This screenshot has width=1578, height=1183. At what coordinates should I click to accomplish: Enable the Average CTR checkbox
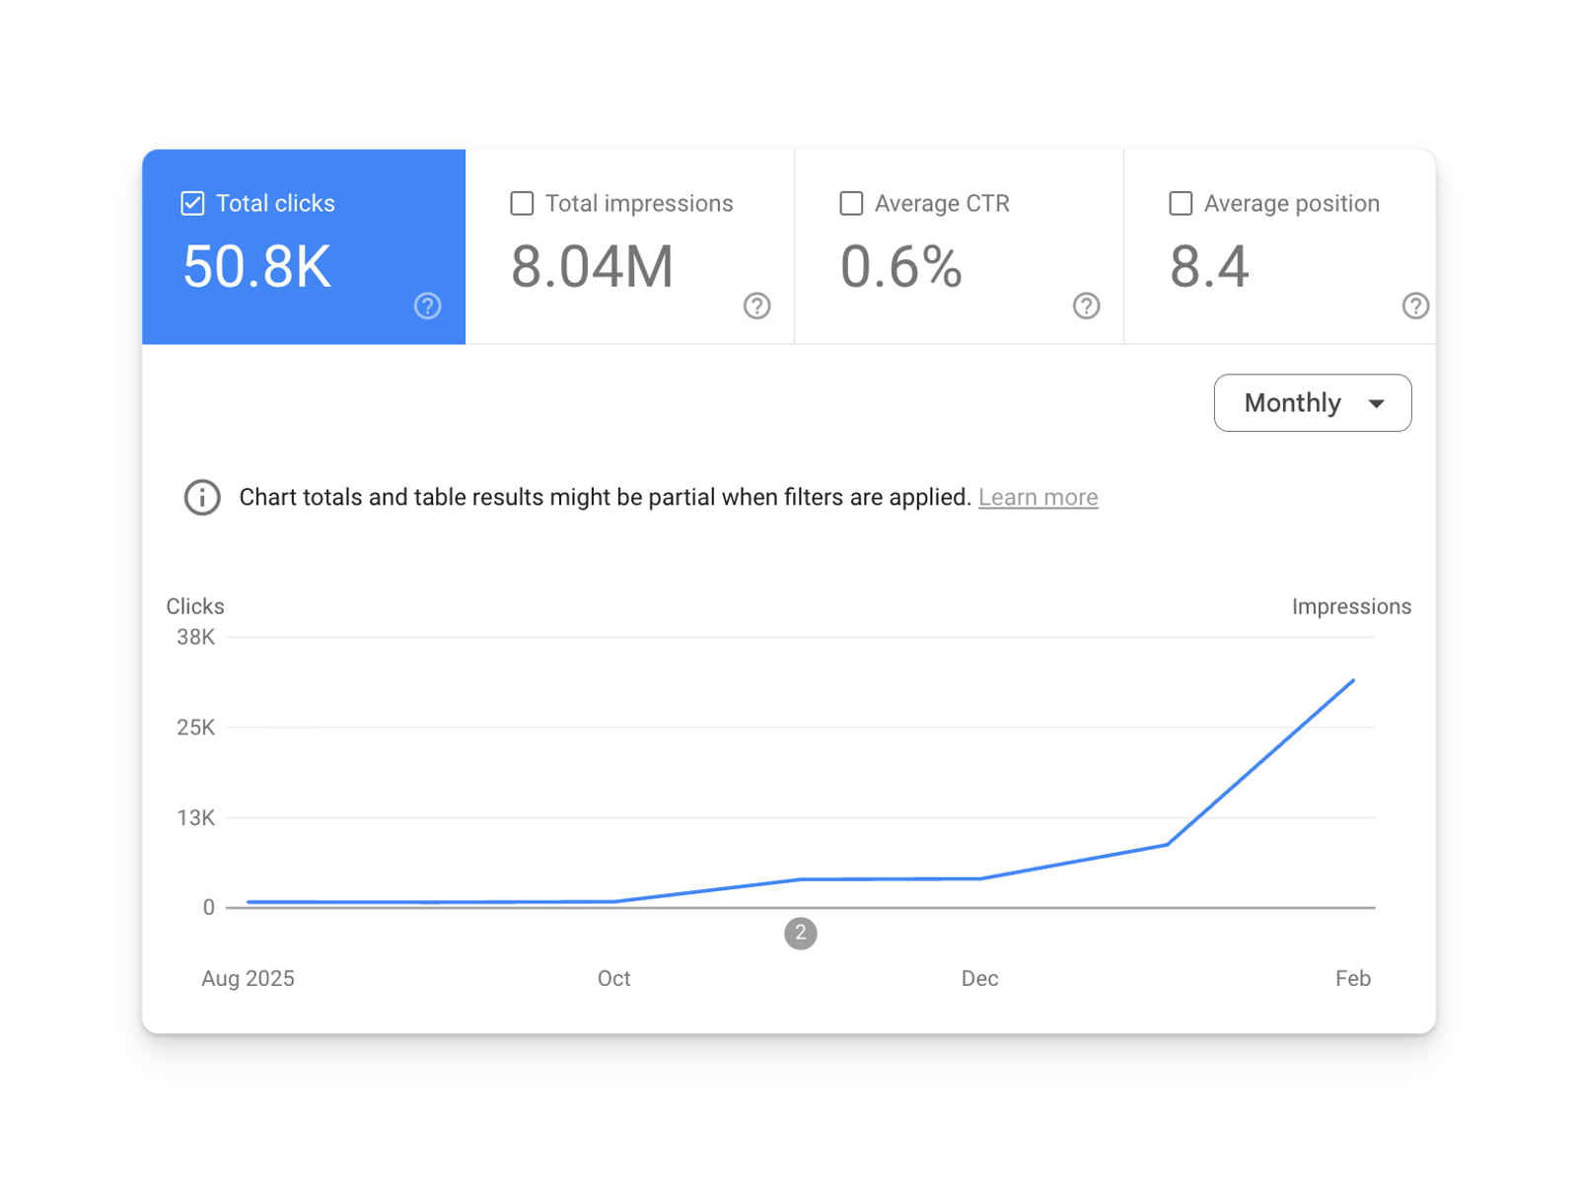click(x=851, y=203)
